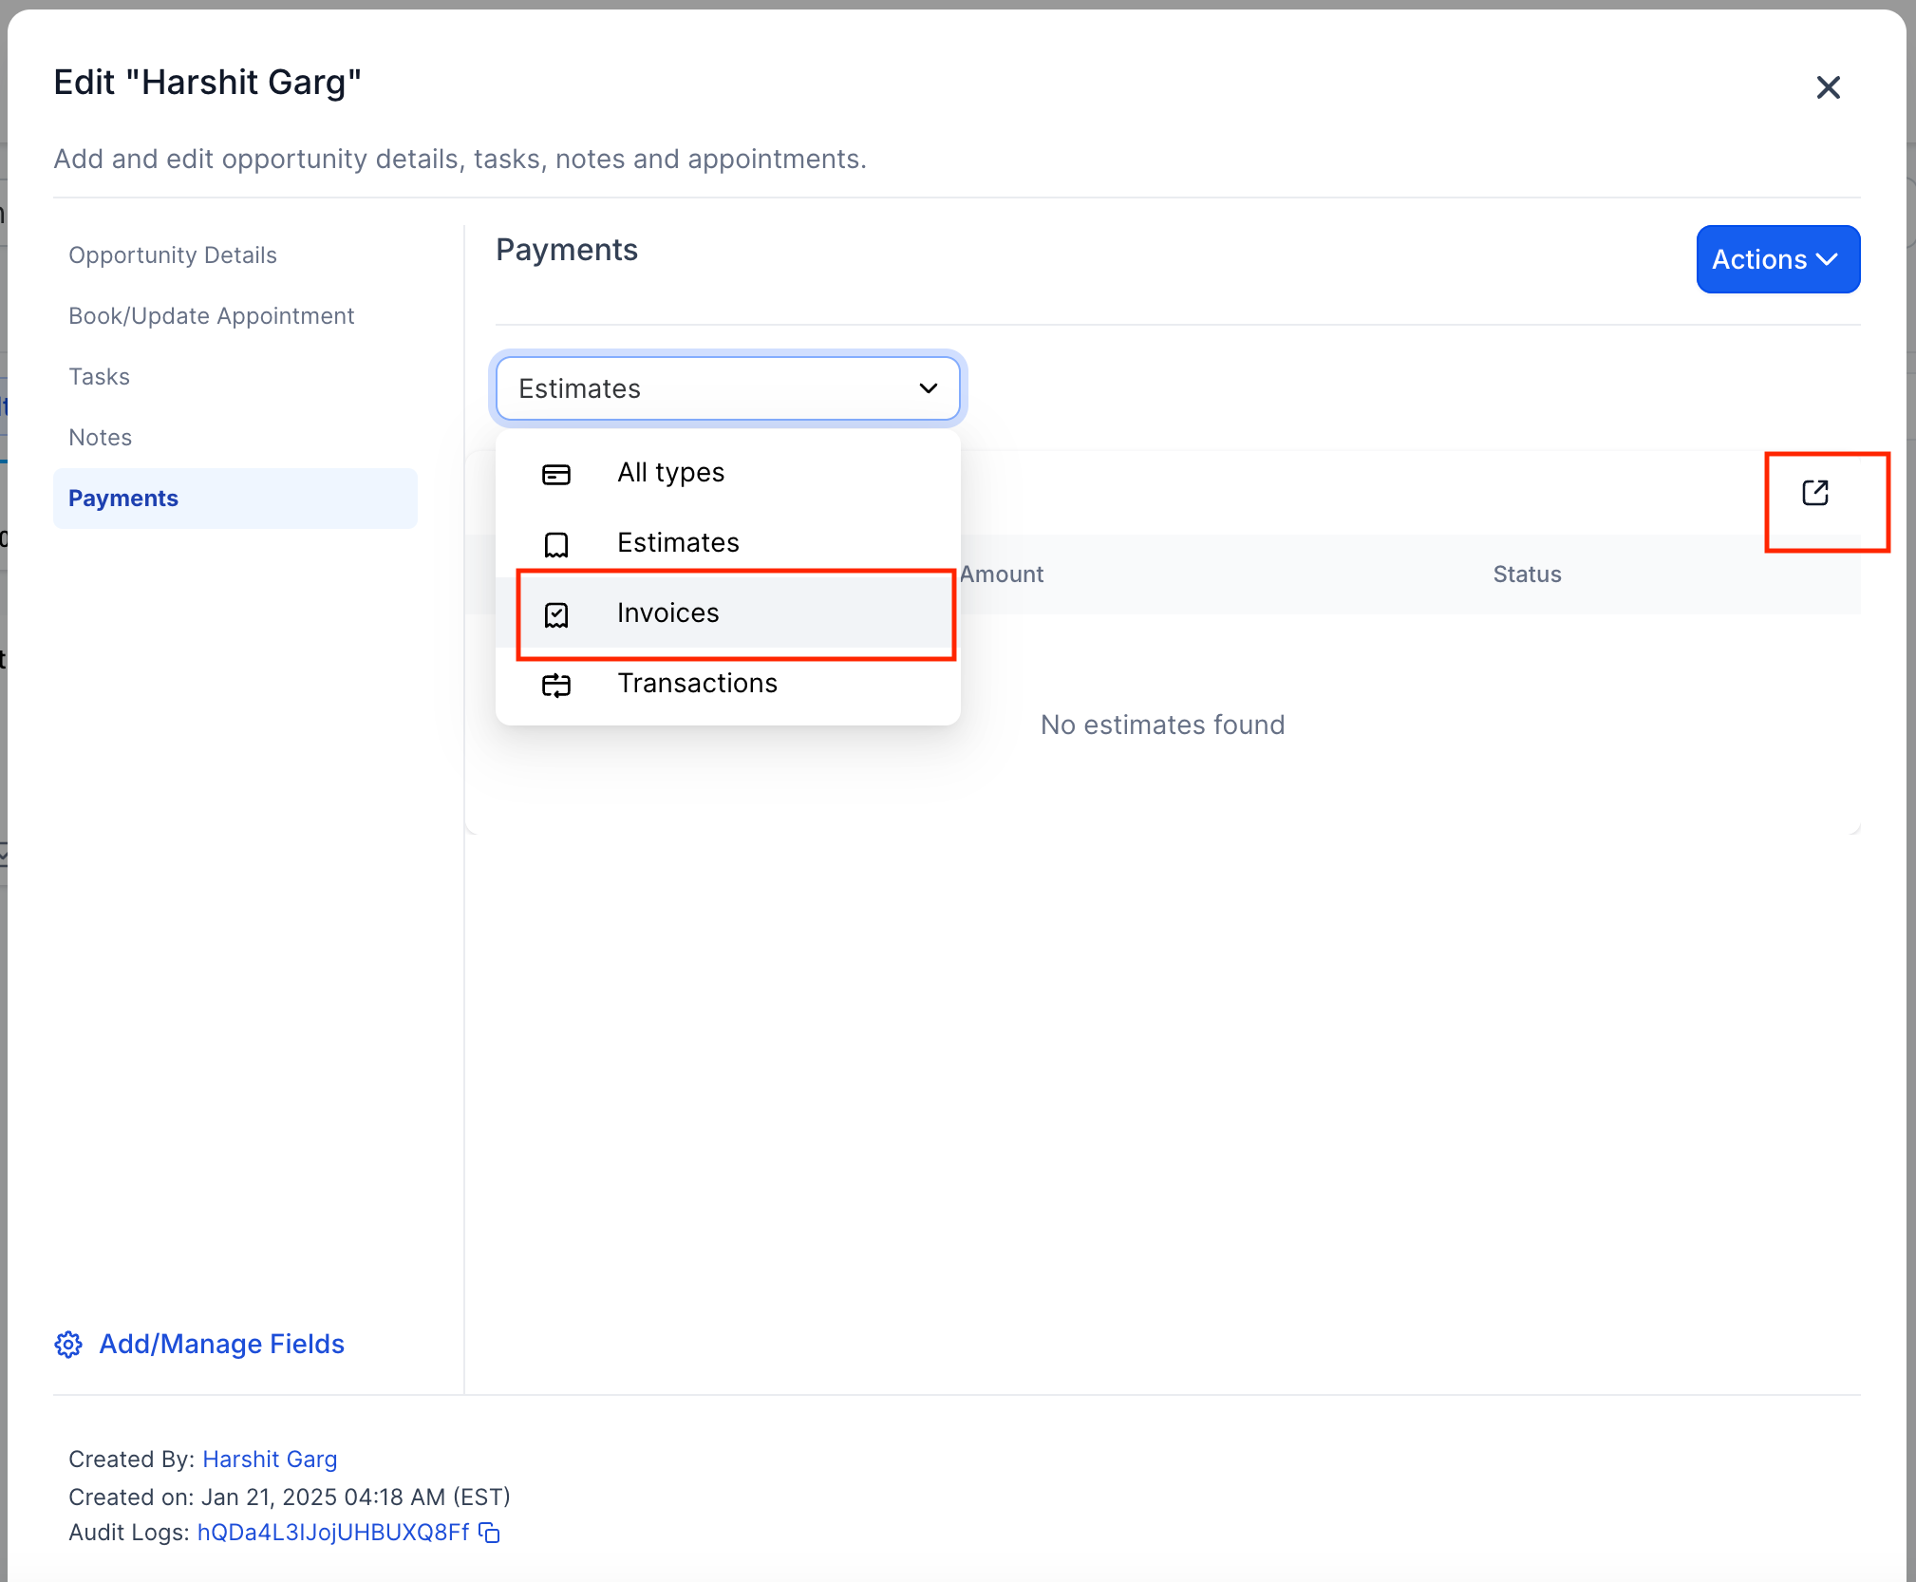Copy the audit log ID icon

click(490, 1532)
